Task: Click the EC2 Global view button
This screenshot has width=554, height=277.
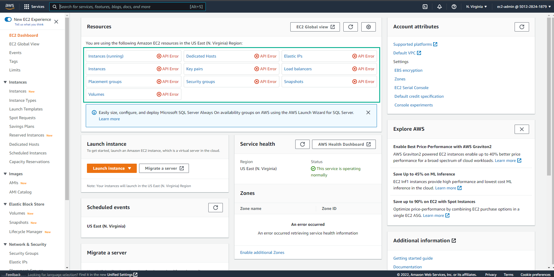Action: coord(315,27)
